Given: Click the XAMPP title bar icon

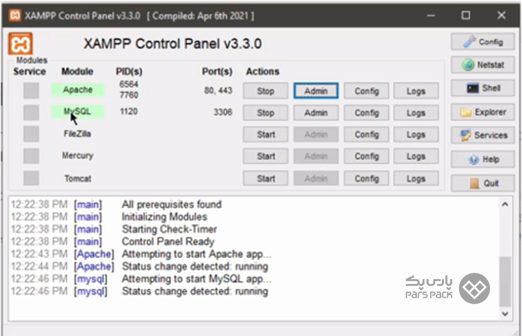Looking at the screenshot, I should pyautogui.click(x=15, y=15).
